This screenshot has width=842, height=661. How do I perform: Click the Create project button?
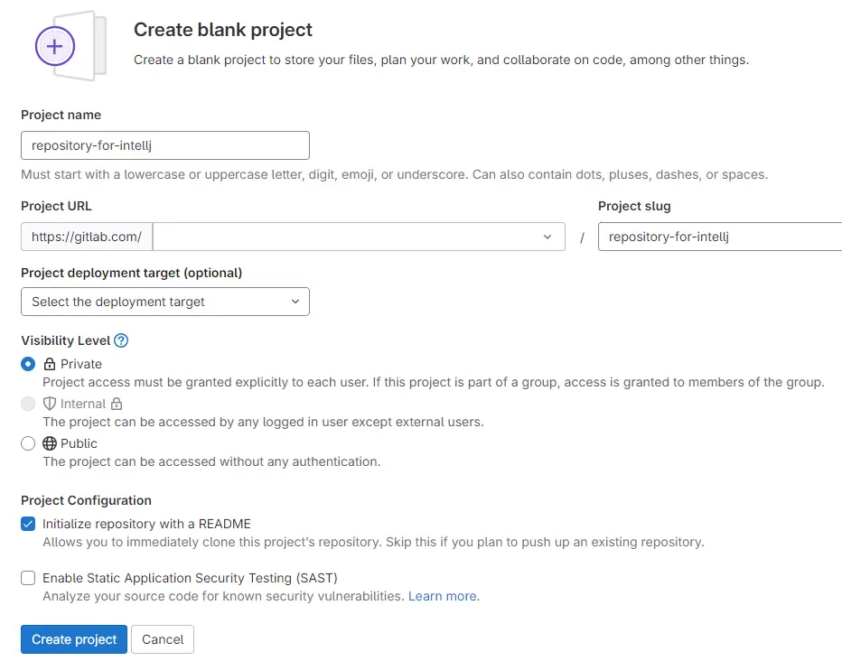tap(73, 639)
